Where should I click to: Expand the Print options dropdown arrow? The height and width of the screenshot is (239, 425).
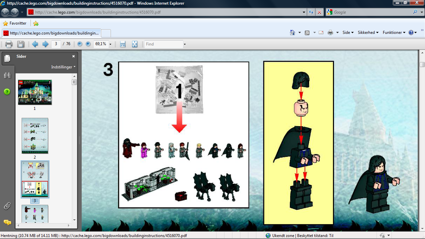[x=337, y=33]
